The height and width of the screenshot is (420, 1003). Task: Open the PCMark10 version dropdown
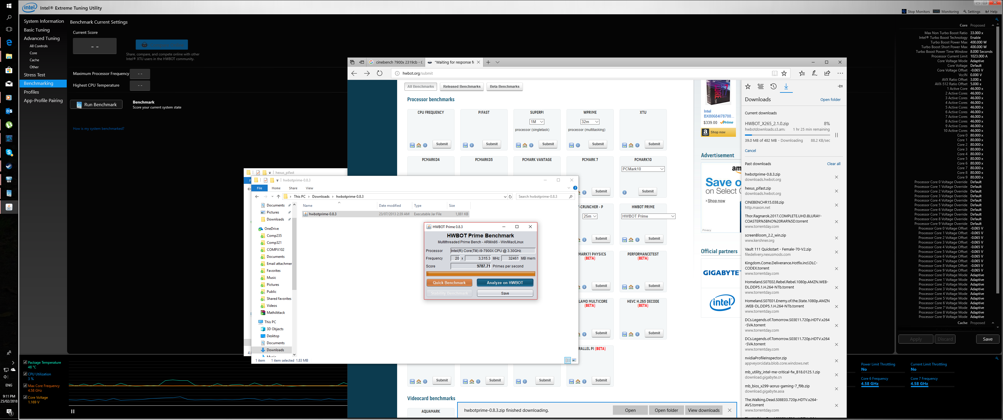click(x=643, y=169)
